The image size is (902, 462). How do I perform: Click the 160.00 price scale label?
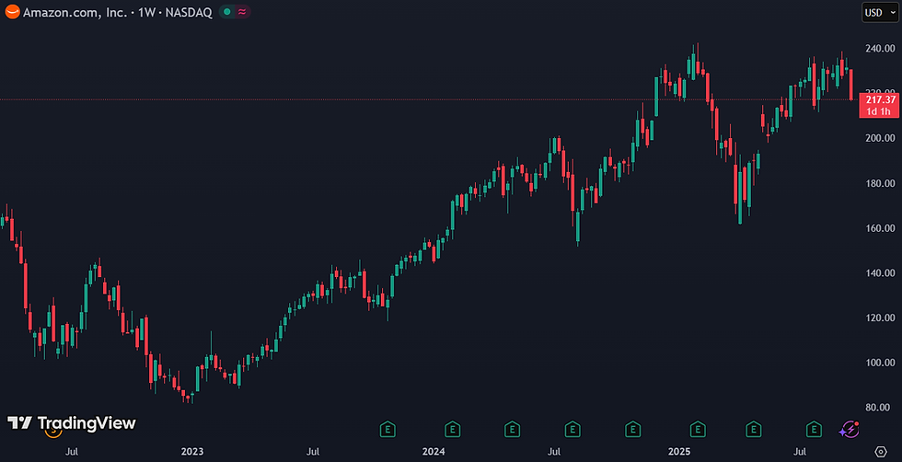pyautogui.click(x=881, y=228)
